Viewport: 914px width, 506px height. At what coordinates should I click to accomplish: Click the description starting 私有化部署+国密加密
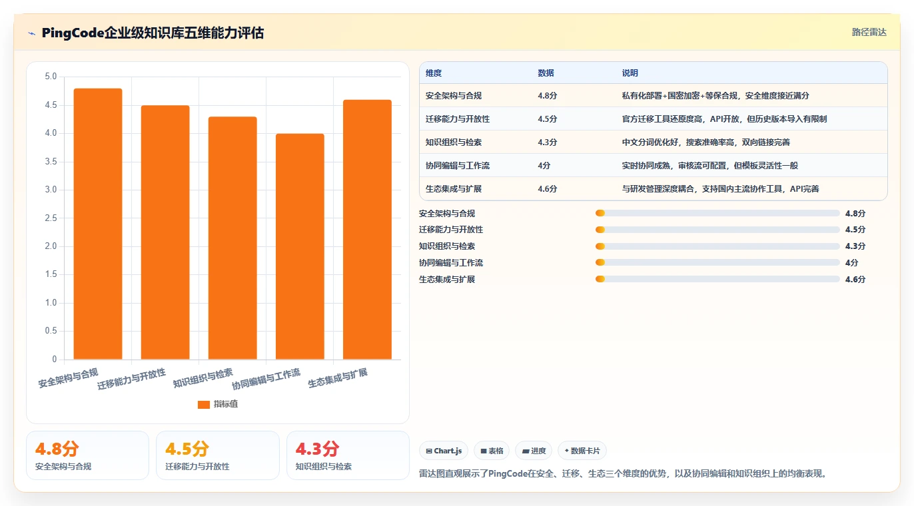coord(715,96)
